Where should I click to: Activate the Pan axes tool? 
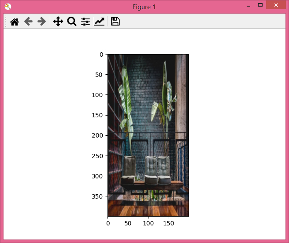click(58, 22)
